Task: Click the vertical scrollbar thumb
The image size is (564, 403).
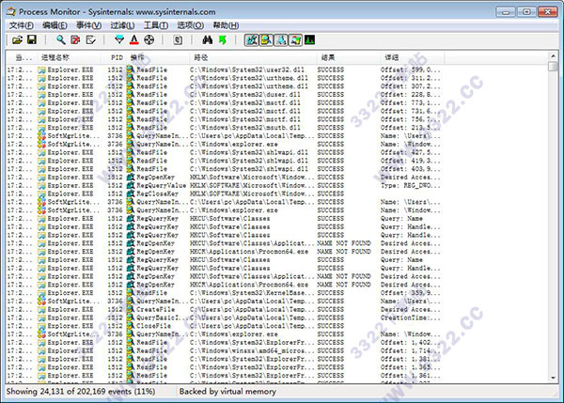Action: coord(553,66)
